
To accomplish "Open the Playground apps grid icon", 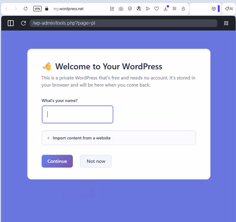I will click(x=226, y=23).
